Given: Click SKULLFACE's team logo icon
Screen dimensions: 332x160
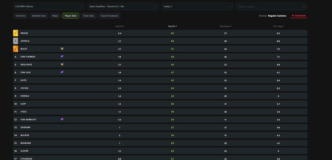Looking at the screenshot, I should pyautogui.click(x=62, y=64).
